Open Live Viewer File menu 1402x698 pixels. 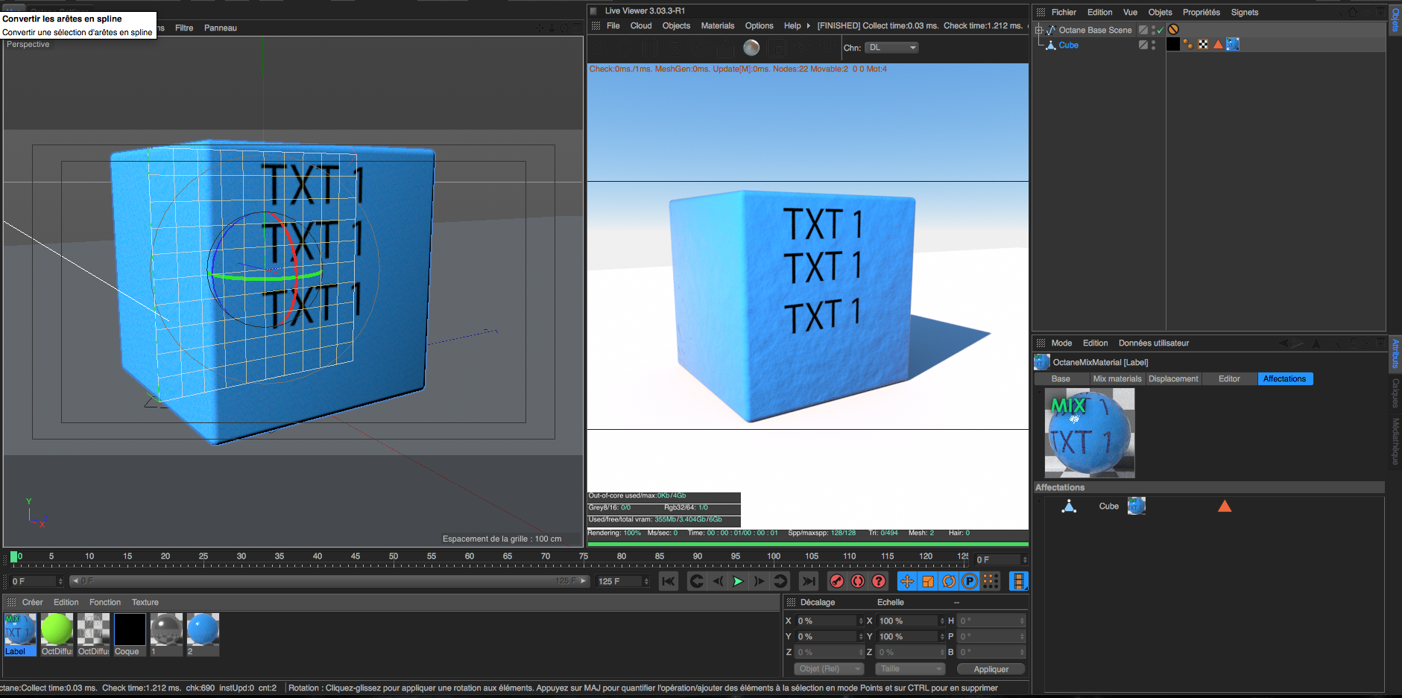pos(613,26)
